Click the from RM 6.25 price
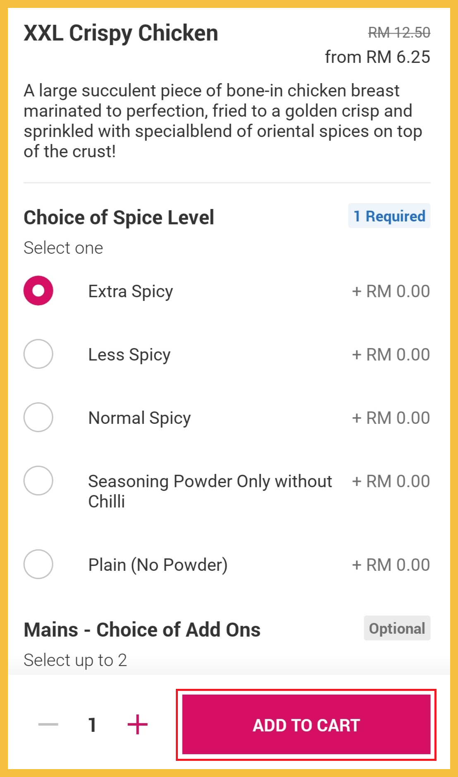The height and width of the screenshot is (777, 458). [377, 57]
